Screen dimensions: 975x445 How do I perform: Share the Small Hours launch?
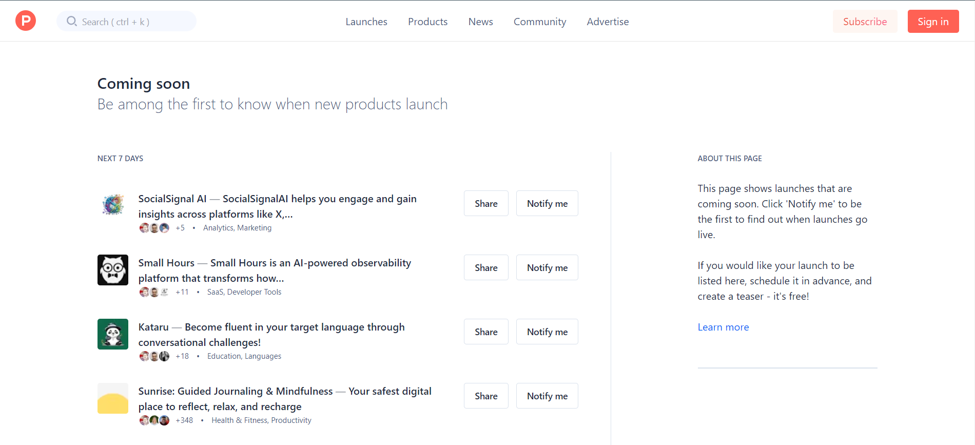pyautogui.click(x=486, y=267)
